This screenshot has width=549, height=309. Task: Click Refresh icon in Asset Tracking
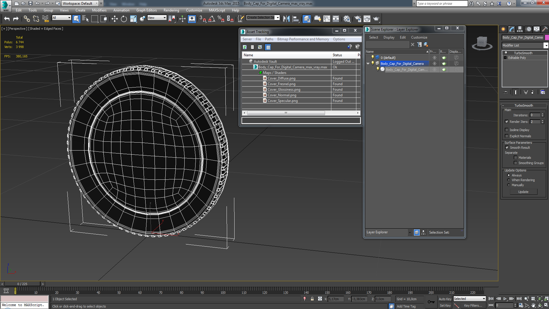coord(245,47)
